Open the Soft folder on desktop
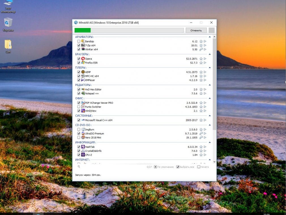 (x=8, y=46)
